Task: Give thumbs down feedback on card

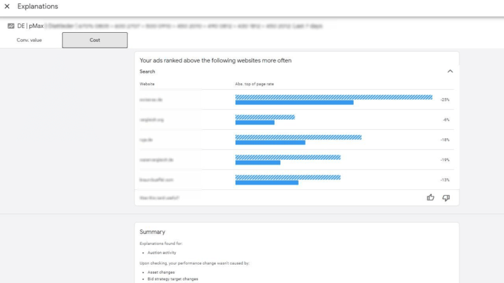Action: coord(446,198)
